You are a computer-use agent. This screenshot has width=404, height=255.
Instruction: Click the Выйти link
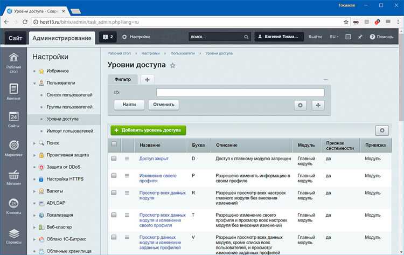(315, 37)
